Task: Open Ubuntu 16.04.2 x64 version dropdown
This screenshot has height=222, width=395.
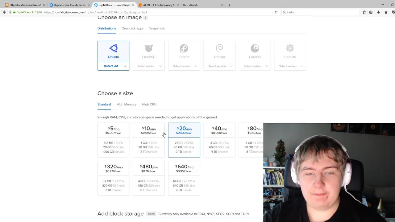Action: click(x=113, y=66)
